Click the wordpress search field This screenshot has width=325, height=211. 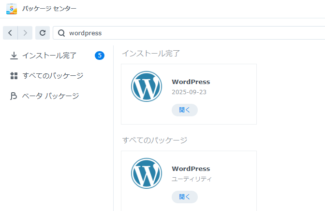pos(189,33)
